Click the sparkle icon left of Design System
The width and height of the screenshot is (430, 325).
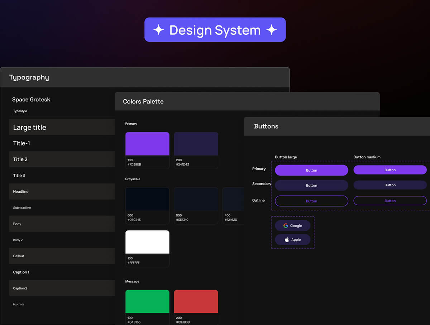159,30
